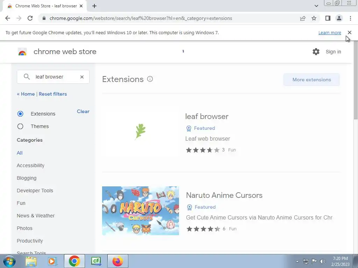Filter by Accessibility category
The height and width of the screenshot is (268, 358).
coord(31,165)
